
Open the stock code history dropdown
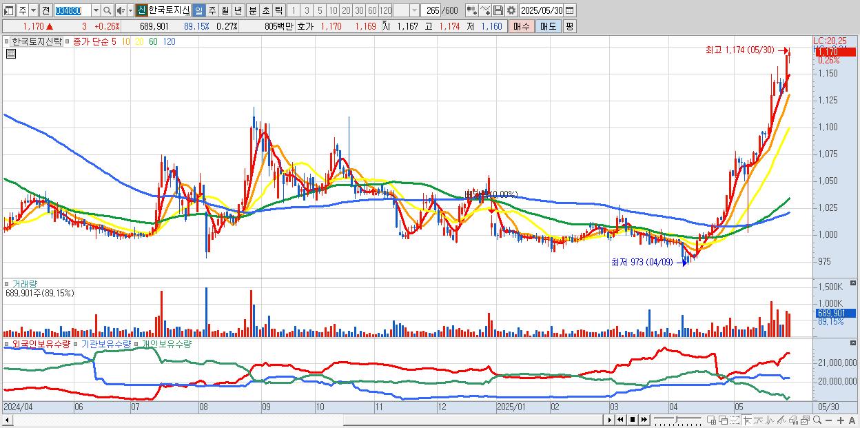tap(96, 10)
